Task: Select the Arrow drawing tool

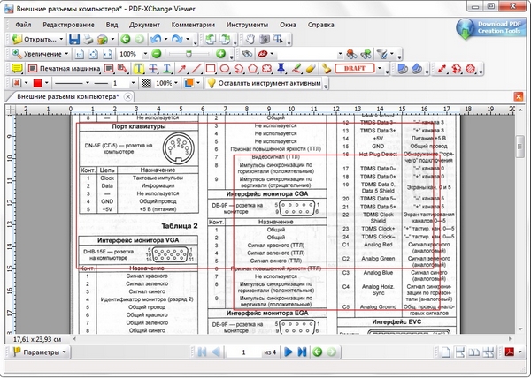Action: (181, 69)
